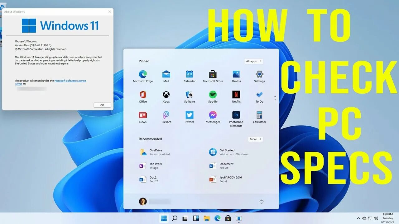This screenshot has width=399, height=224.
Task: Close the About Windows dialog
Action: click(x=110, y=12)
